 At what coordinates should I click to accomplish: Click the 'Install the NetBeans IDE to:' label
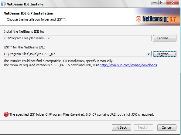(24, 31)
